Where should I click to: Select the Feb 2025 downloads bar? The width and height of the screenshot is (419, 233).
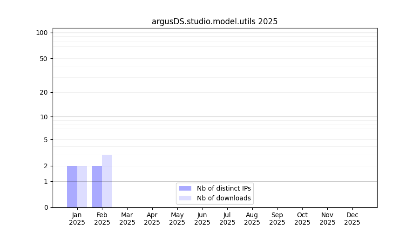[x=107, y=181]
